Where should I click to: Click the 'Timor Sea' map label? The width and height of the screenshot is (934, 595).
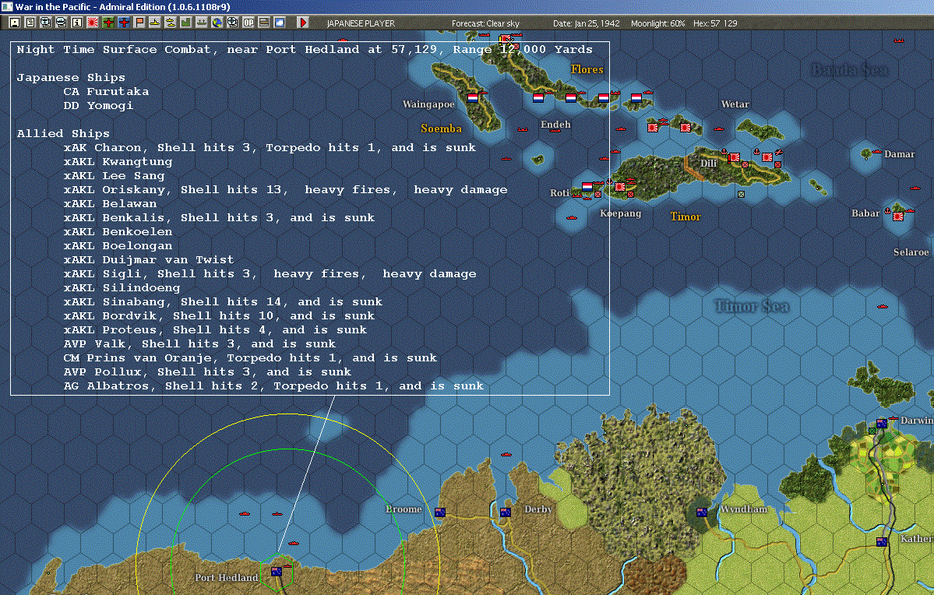pyautogui.click(x=752, y=306)
